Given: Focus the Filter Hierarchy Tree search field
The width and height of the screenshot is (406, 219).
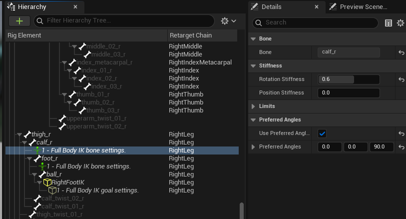Looking at the screenshot, I should (124, 20).
